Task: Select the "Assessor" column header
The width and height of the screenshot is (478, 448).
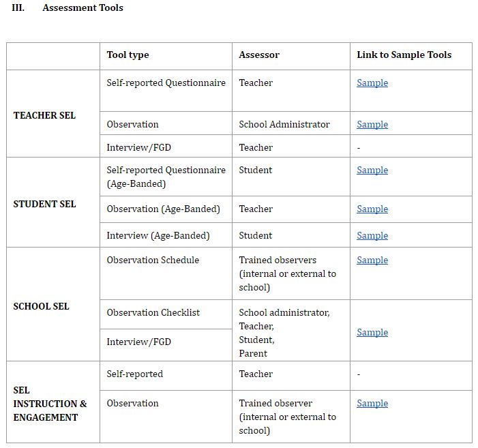Action: click(259, 55)
